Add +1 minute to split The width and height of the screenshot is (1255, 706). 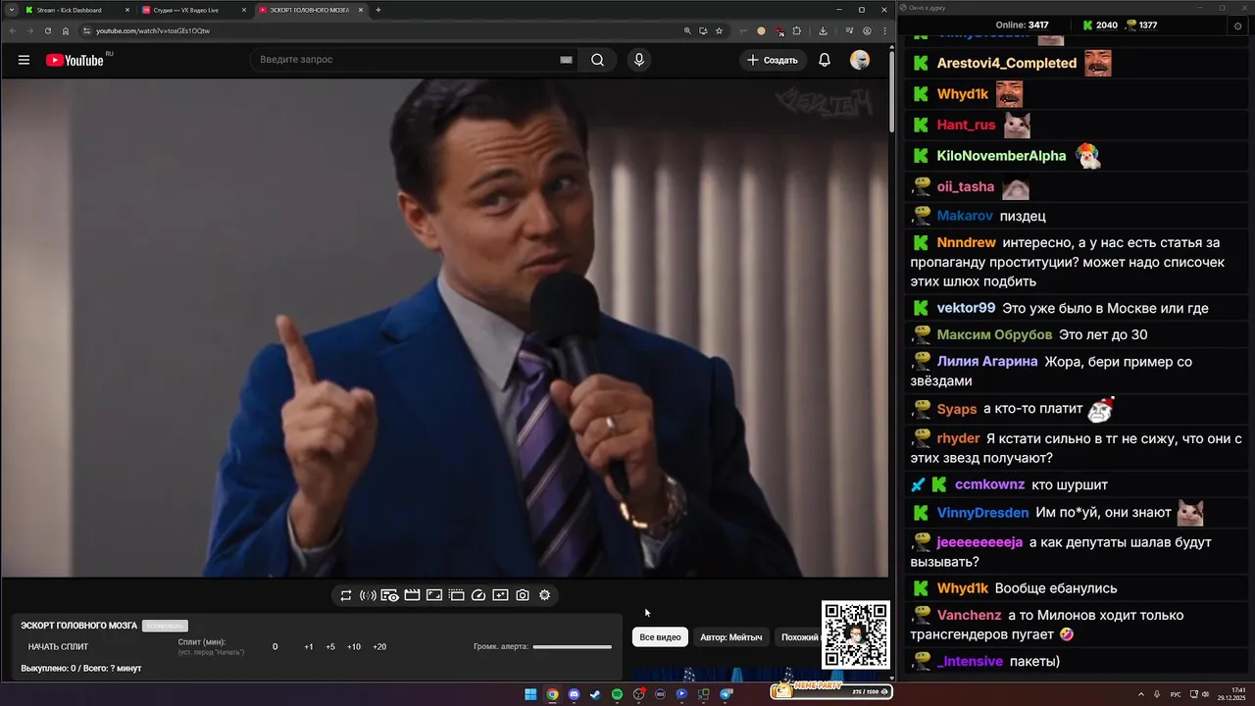point(309,647)
